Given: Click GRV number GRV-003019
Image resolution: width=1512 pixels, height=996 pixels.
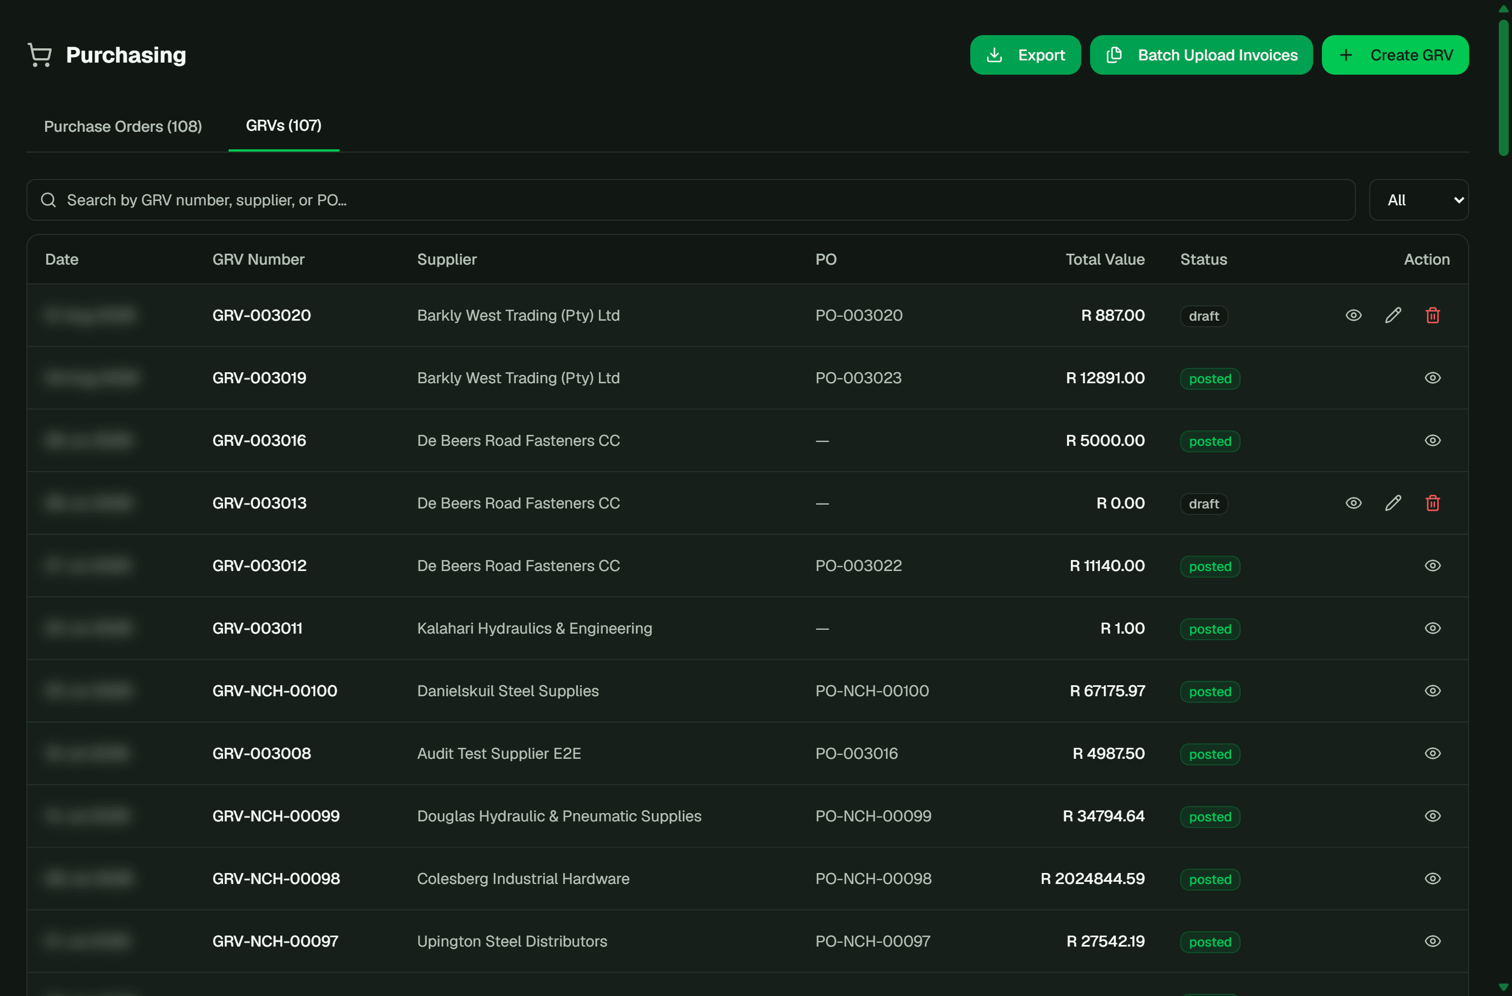Looking at the screenshot, I should 259,378.
